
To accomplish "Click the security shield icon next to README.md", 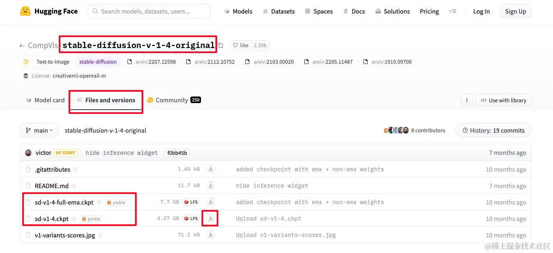I will coord(74,186).
